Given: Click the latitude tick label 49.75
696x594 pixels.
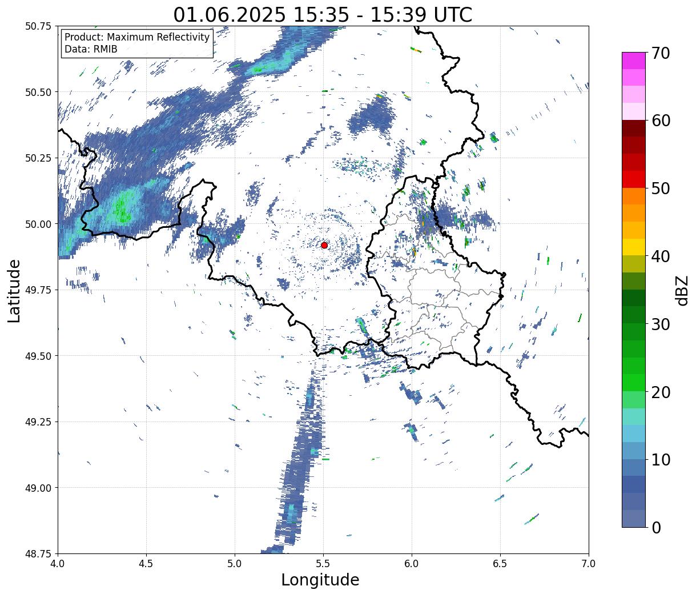Looking at the screenshot, I should point(38,290).
